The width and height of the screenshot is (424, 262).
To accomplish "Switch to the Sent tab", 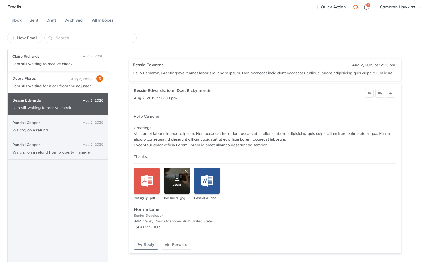I will point(34,20).
